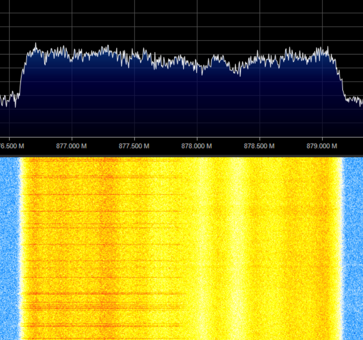Click the 877.000 M frequency axis label
The image size is (363, 340).
tap(71, 146)
